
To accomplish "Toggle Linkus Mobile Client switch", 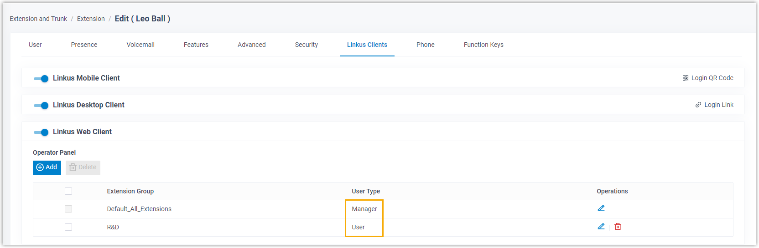I will [41, 79].
